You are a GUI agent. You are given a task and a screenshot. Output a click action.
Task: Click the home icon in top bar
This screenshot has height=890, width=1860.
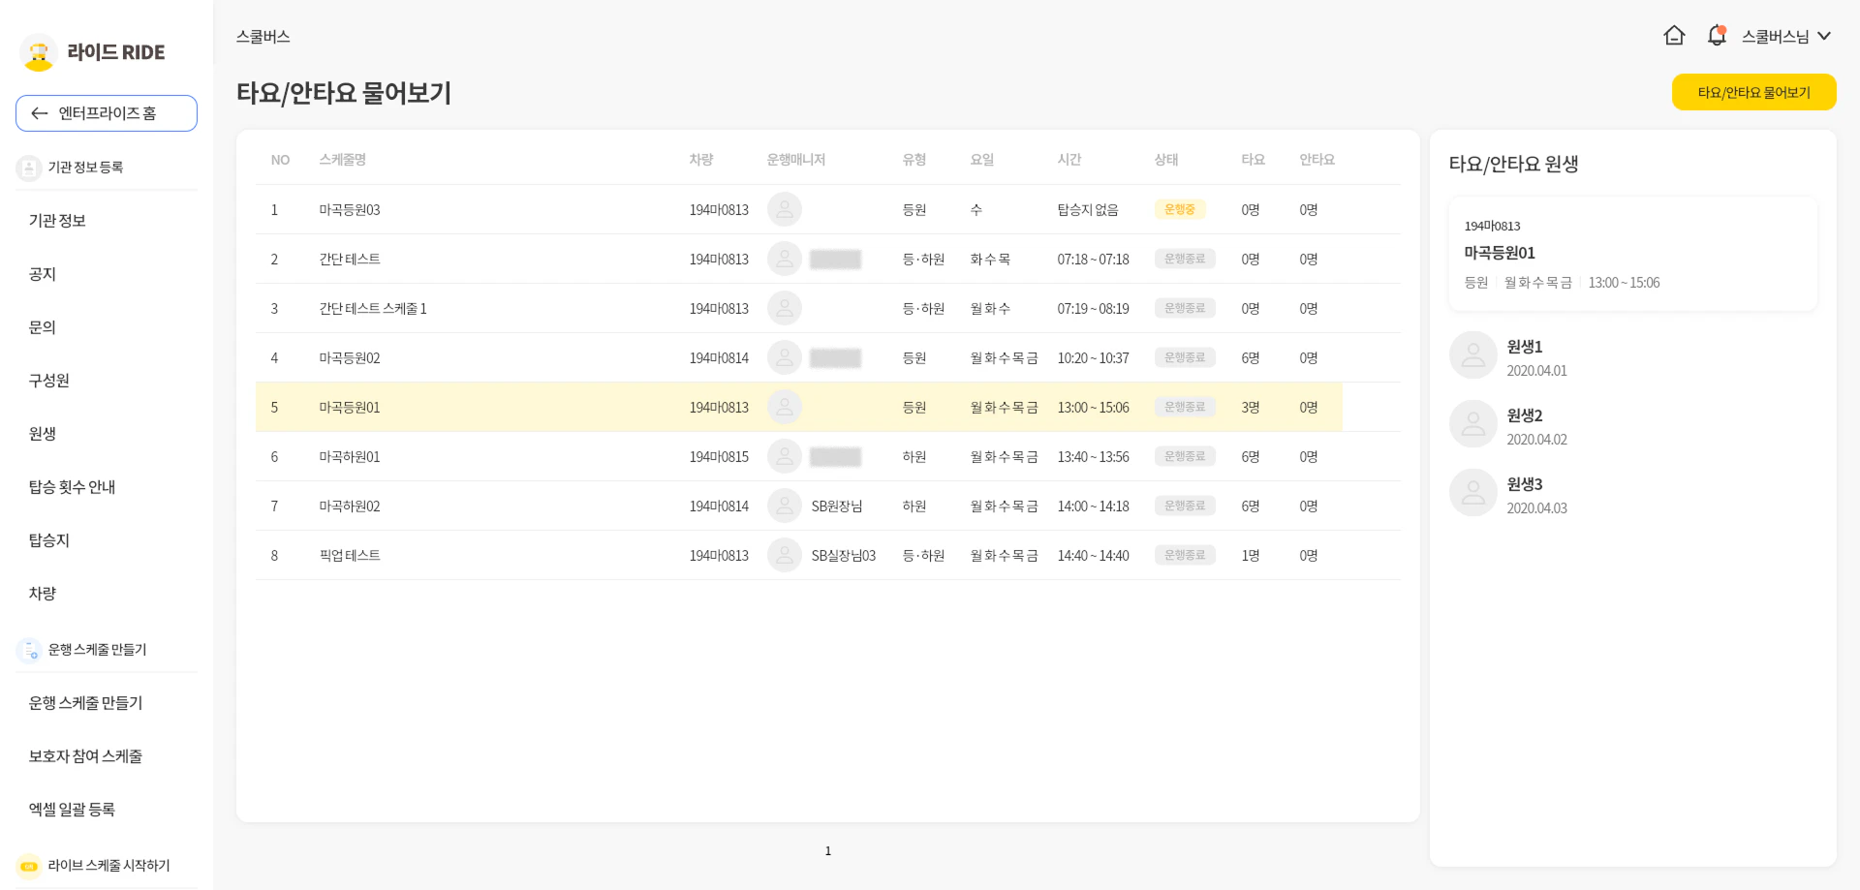click(1674, 36)
